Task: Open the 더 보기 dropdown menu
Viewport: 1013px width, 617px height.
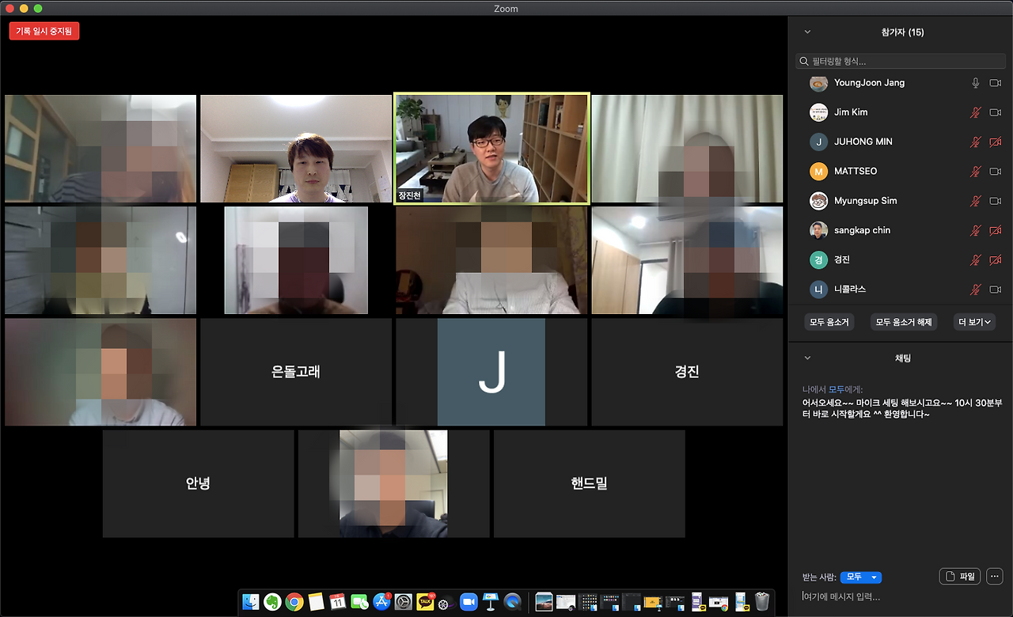Action: [973, 321]
